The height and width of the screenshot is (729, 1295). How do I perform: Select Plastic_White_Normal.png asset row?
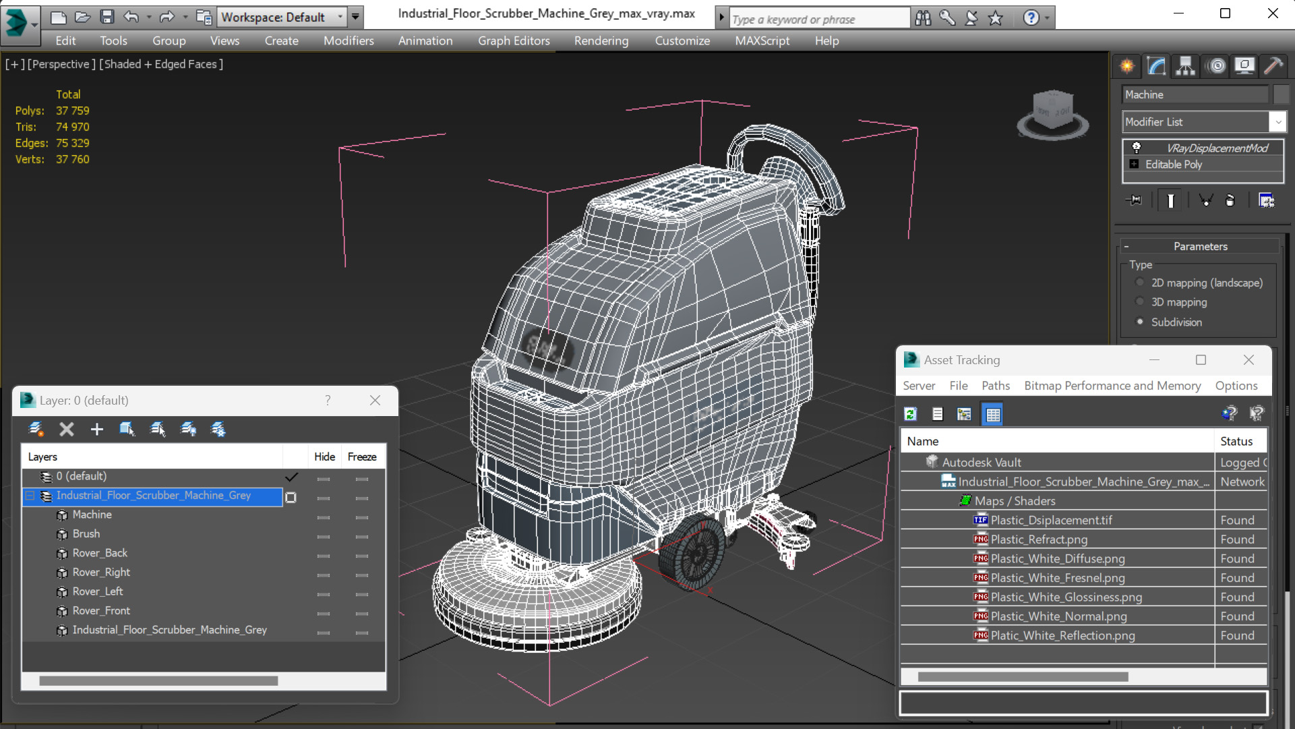(1084, 616)
